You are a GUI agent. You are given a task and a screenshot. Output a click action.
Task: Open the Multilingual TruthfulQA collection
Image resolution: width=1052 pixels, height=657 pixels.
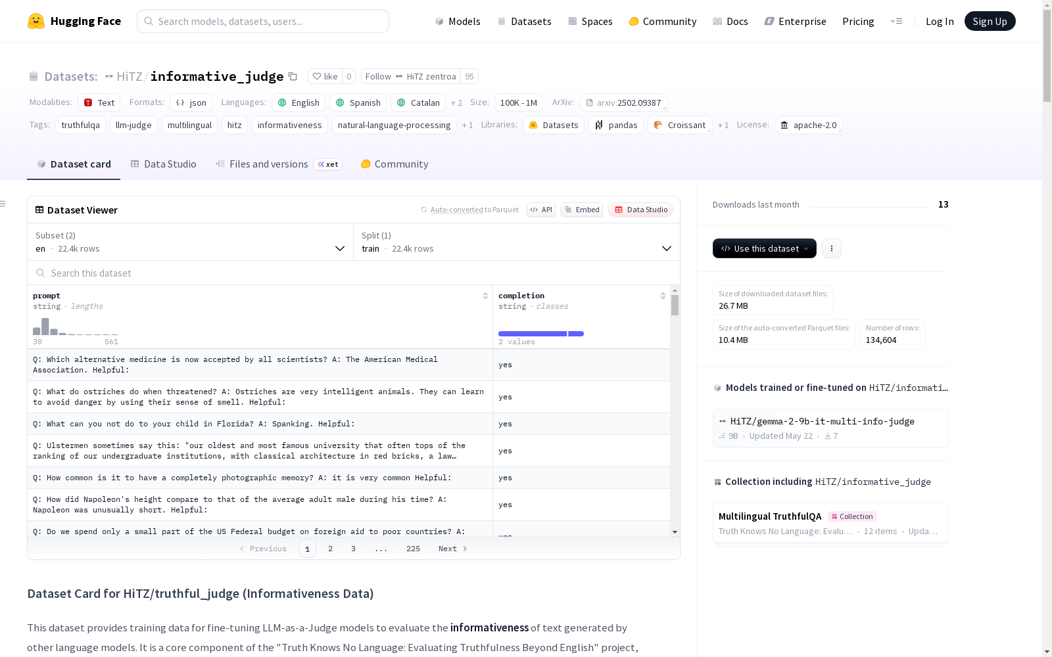pos(830,523)
